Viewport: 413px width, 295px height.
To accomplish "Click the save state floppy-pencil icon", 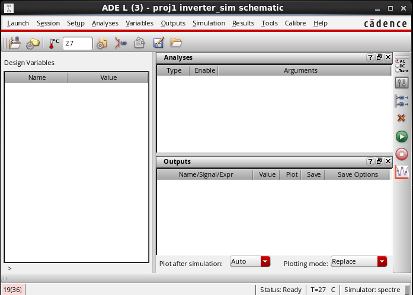I will click(158, 43).
